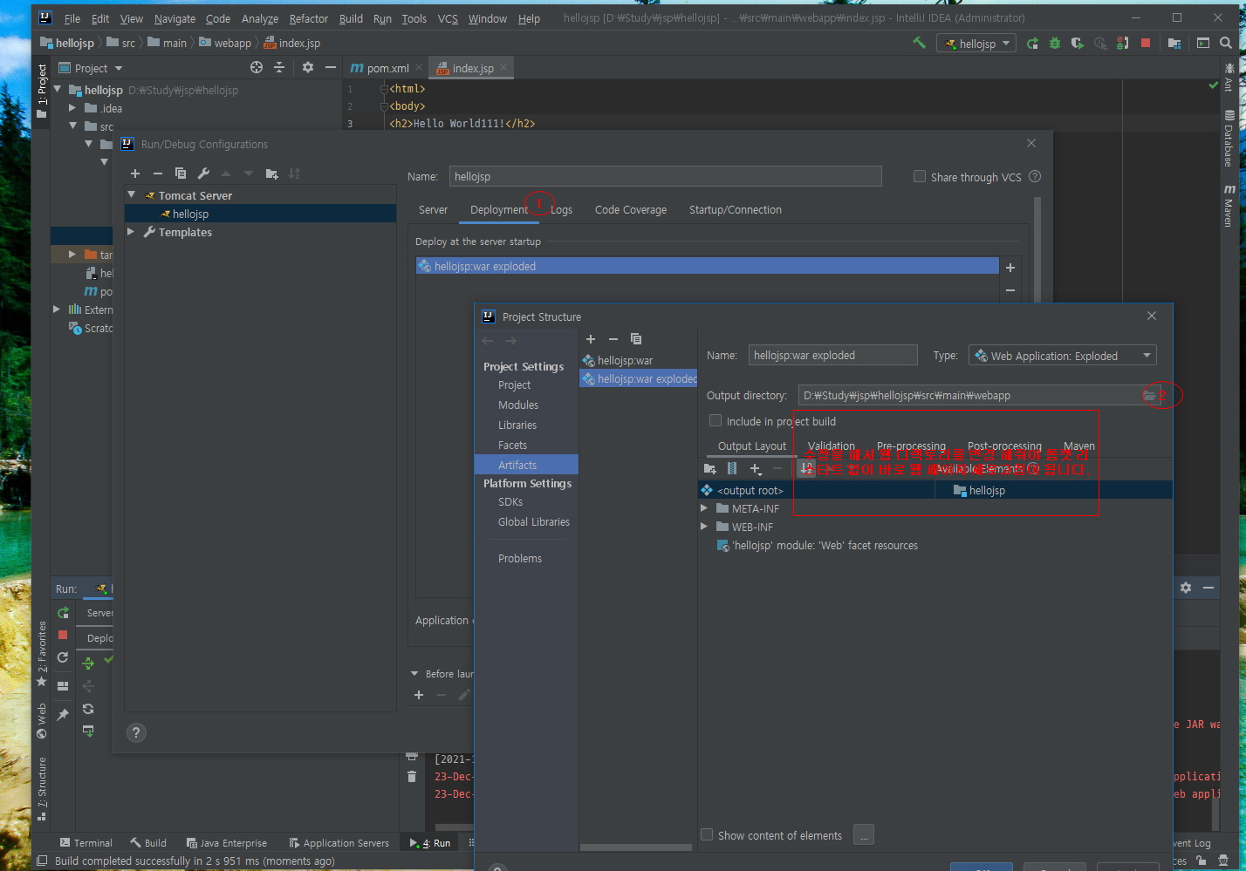The image size is (1246, 871).
Task: Click the Run hellojsp rerun icon
Action: click(x=1033, y=43)
